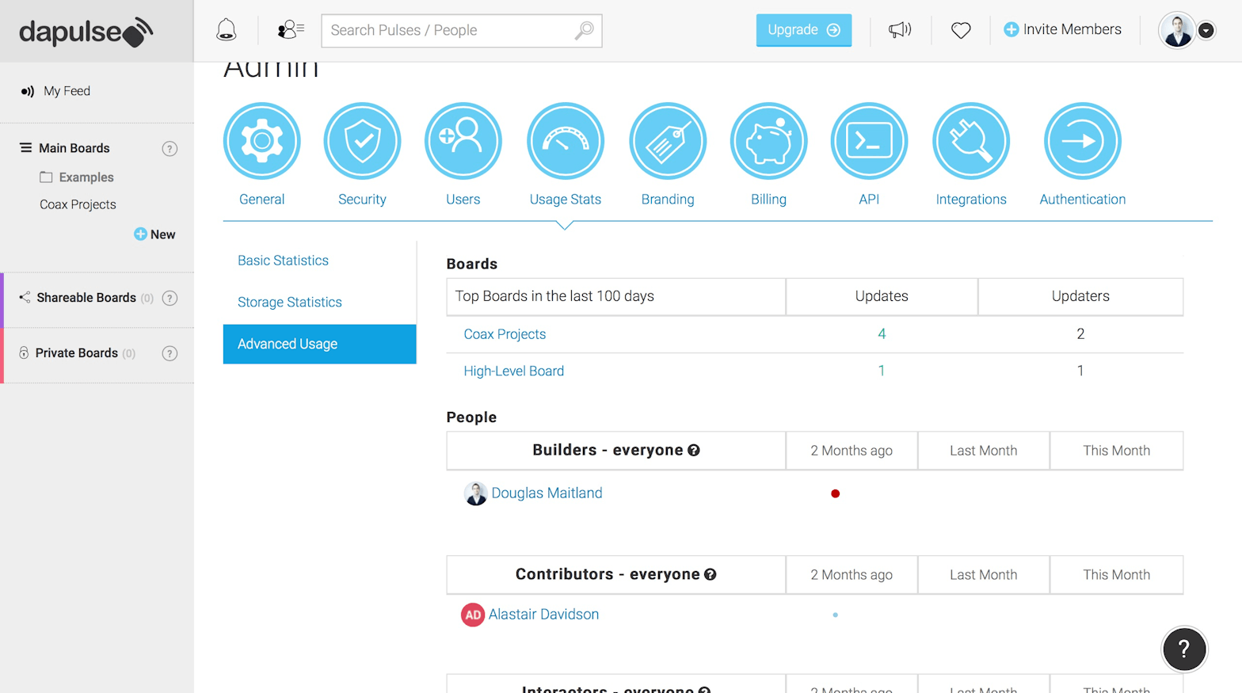Viewport: 1242px width, 693px height.
Task: Open the General settings gear icon
Action: 262,141
